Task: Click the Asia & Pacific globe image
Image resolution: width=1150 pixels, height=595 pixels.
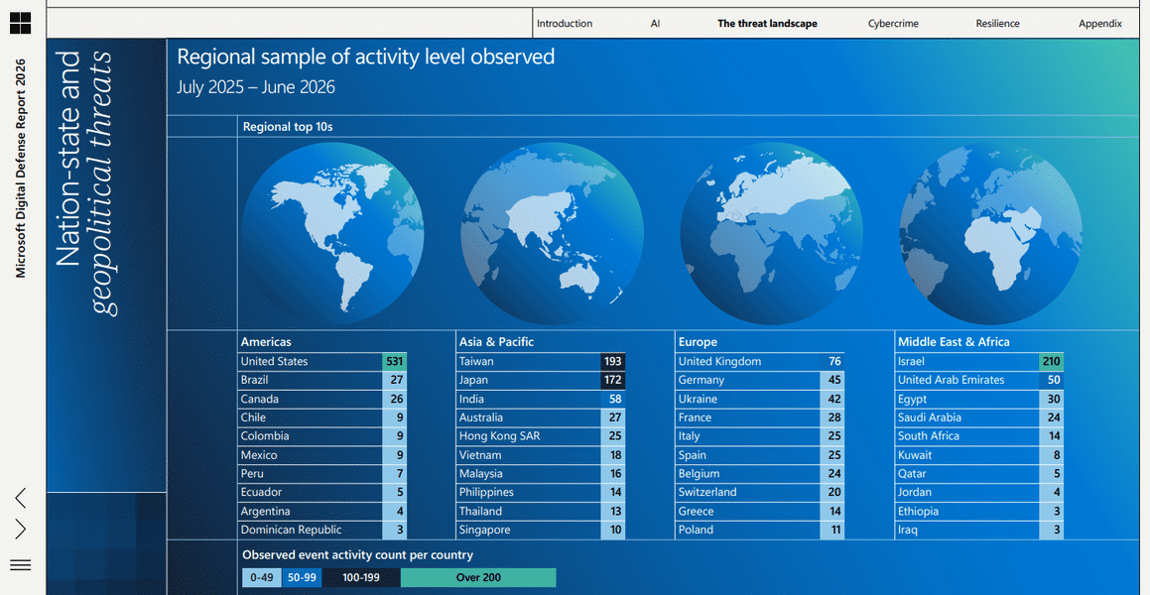Action: pyautogui.click(x=553, y=234)
